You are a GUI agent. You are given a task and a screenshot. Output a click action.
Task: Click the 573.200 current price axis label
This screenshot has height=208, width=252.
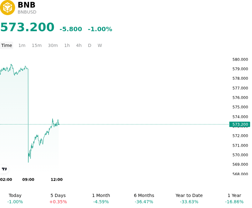coord(240,124)
